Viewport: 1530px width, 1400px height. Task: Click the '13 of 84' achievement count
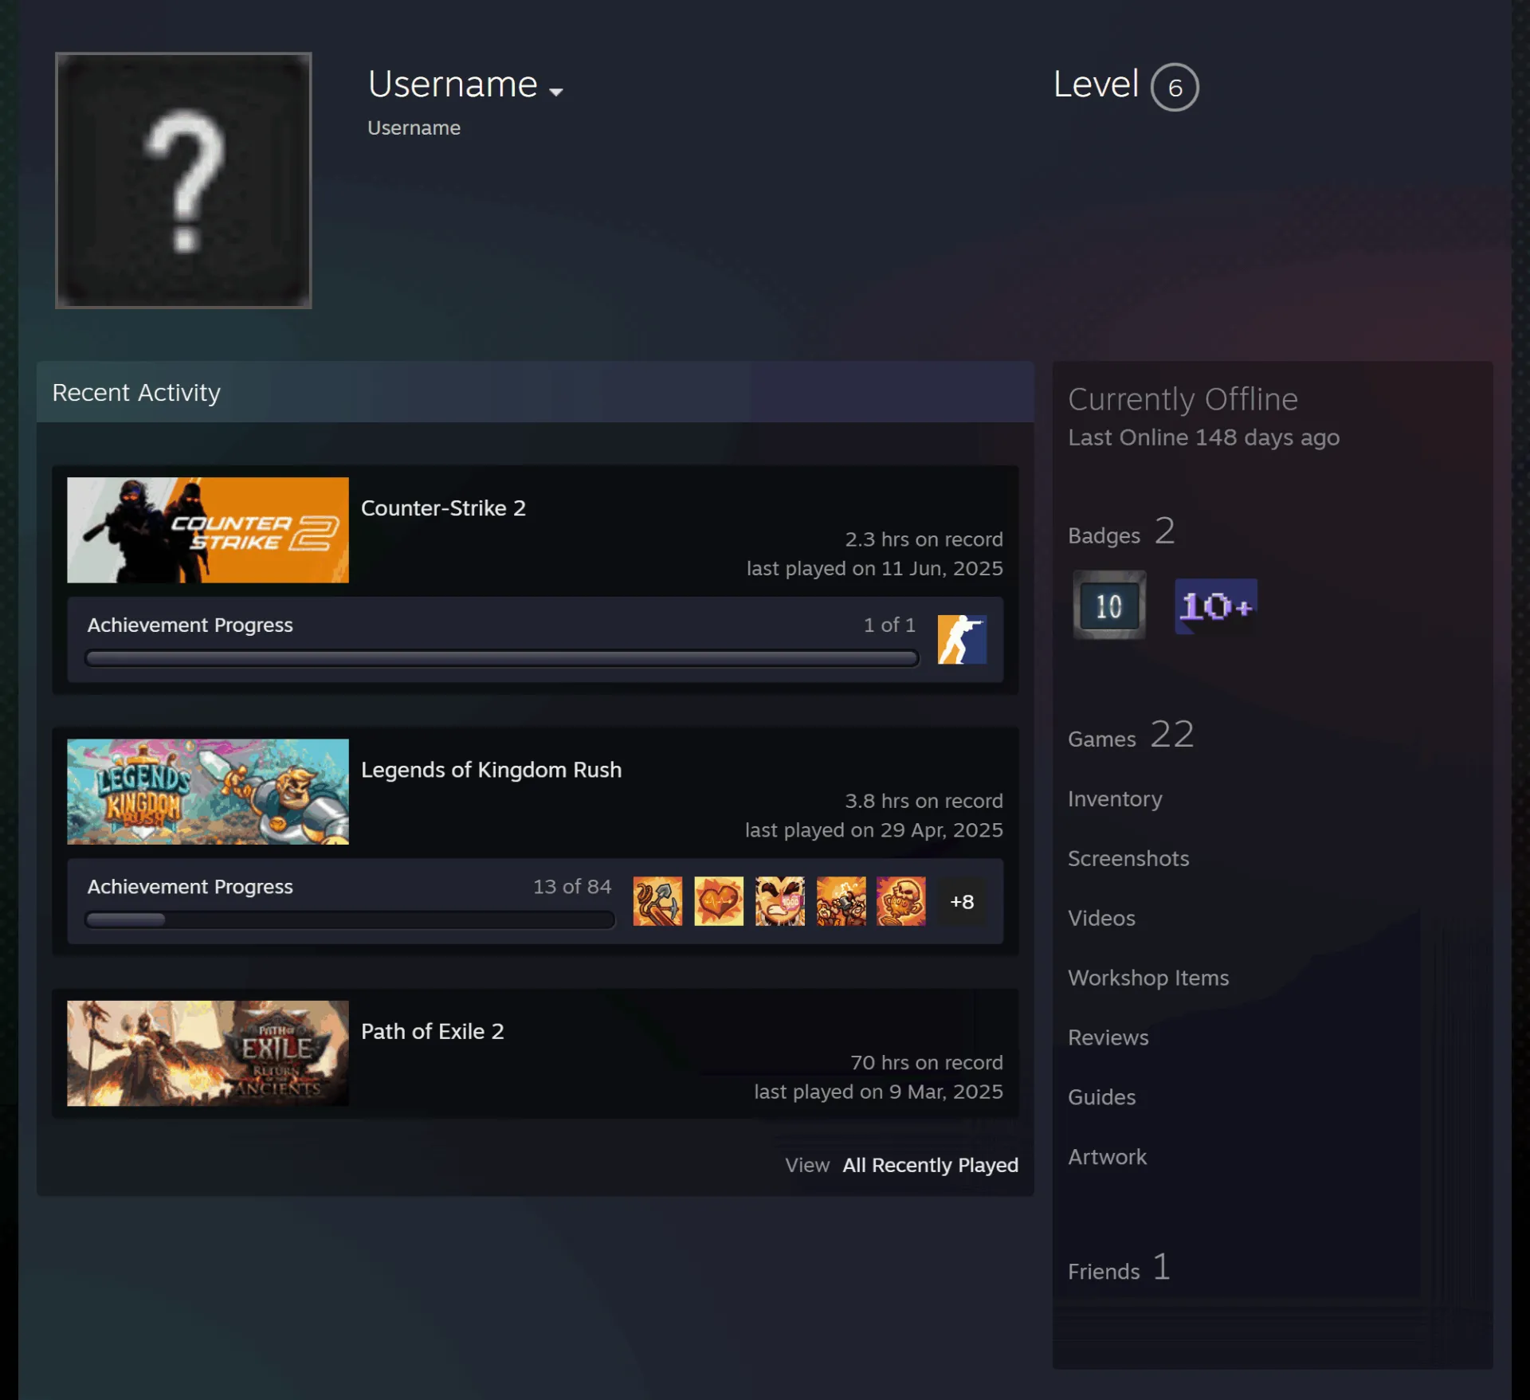point(572,887)
